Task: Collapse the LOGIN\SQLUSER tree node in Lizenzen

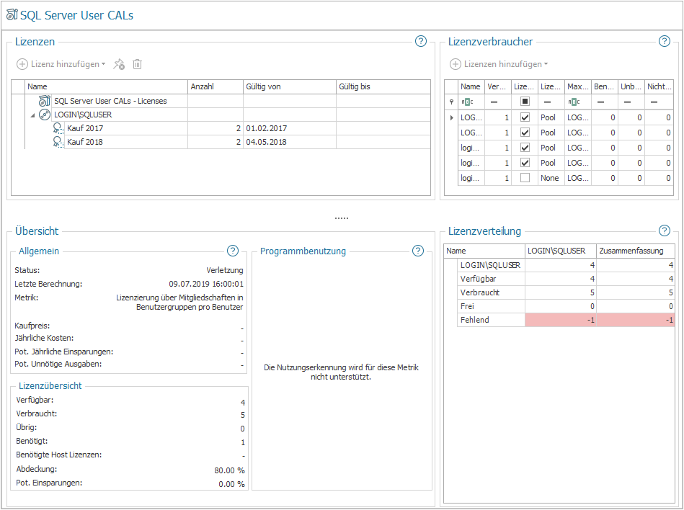Action: tap(32, 115)
